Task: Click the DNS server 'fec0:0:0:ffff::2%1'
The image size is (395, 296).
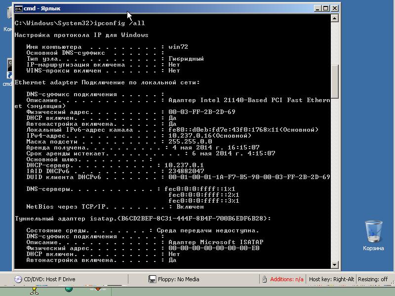Action: coord(203,195)
